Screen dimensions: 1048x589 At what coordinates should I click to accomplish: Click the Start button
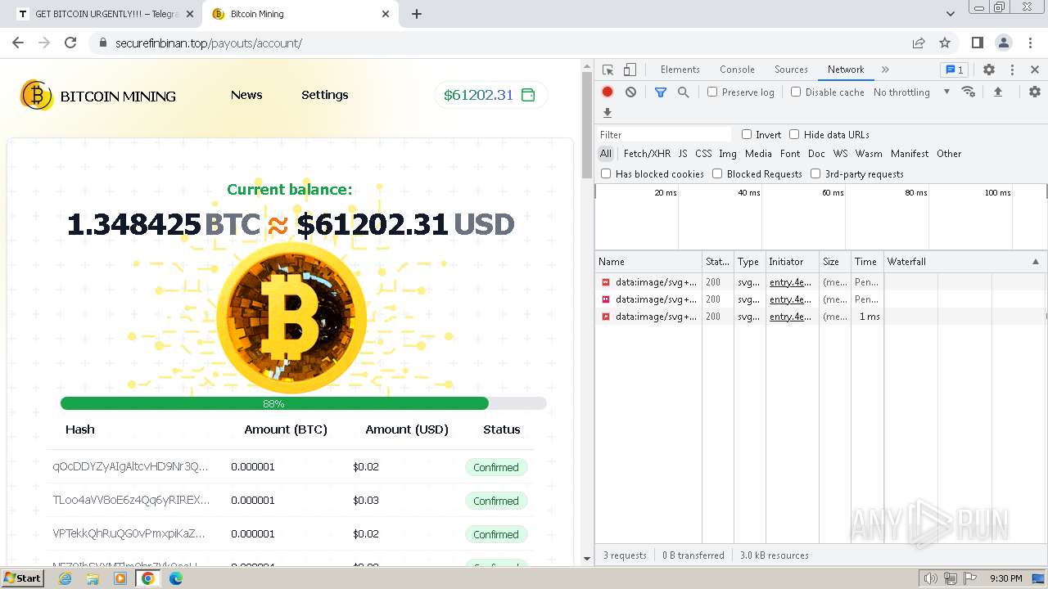[x=23, y=578]
